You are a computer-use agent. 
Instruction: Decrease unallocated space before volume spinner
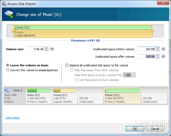pyautogui.click(x=158, y=50)
